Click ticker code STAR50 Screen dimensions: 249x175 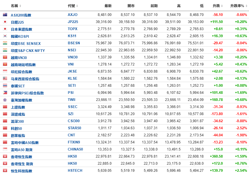(x=75, y=128)
